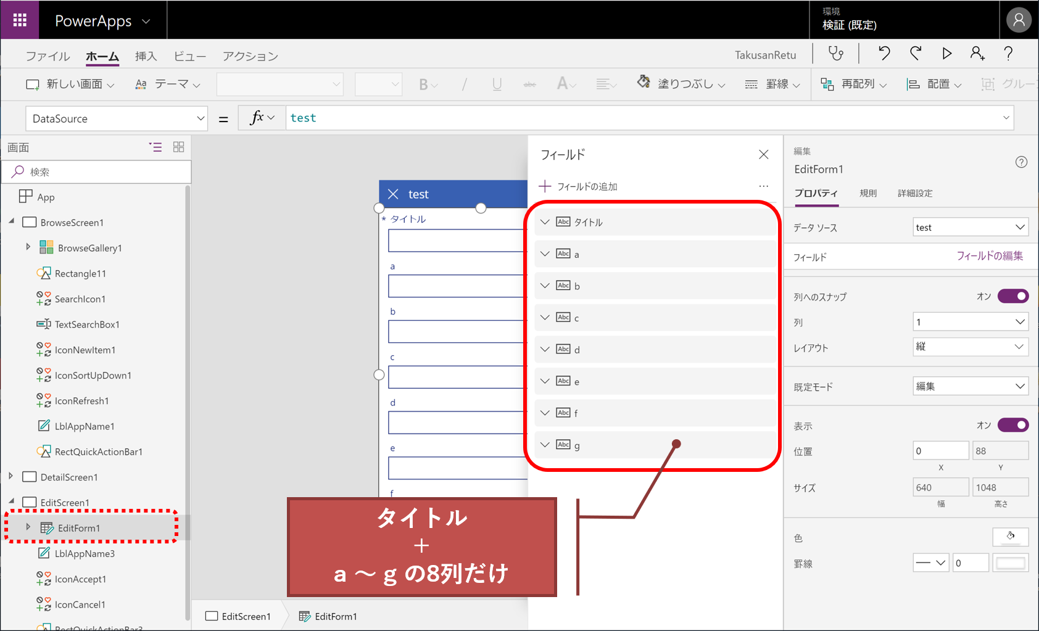Select EditForm1 in the screen tree
The image size is (1039, 631).
coord(79,527)
